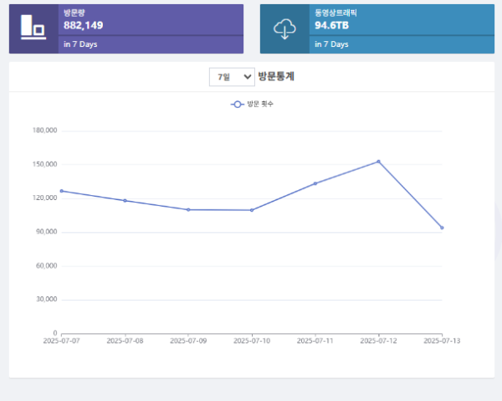Click the 동영상트래픽 card title
This screenshot has height=401, width=502.
click(x=336, y=13)
